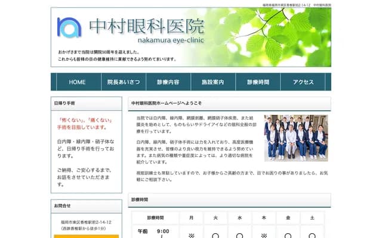Viewport: 382px width, 238px height.
Task: Click the 開院50周年 announcement text in the banner
Action: [98, 52]
